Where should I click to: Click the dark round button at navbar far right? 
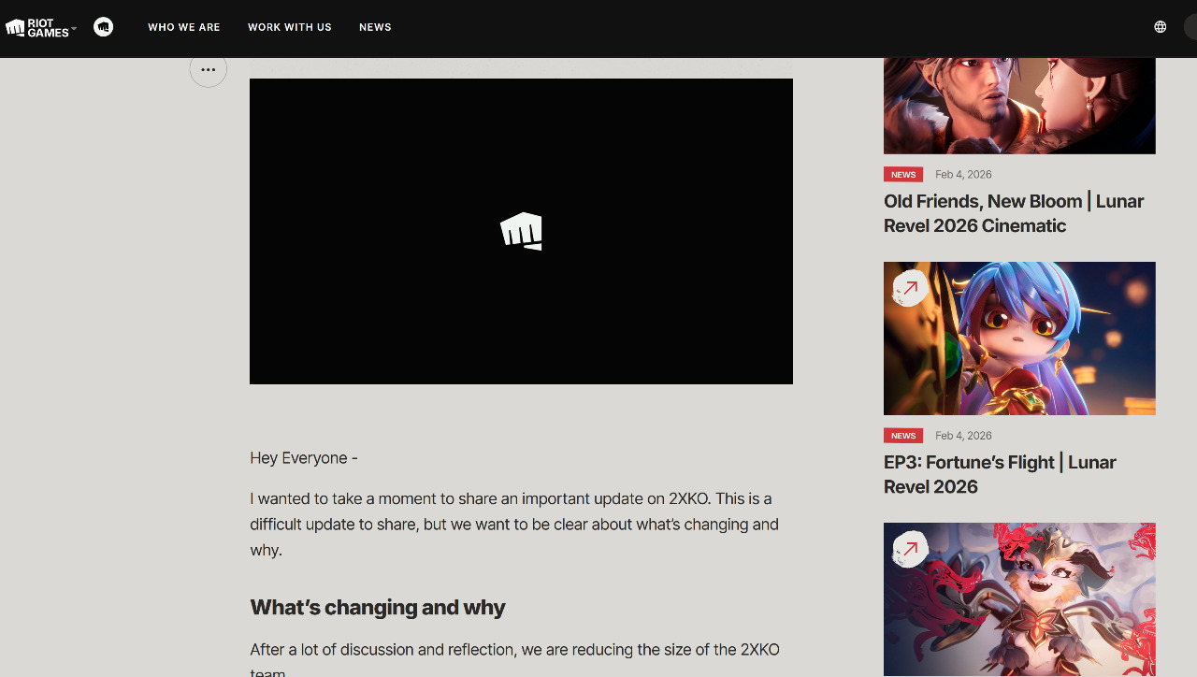(x=1190, y=27)
